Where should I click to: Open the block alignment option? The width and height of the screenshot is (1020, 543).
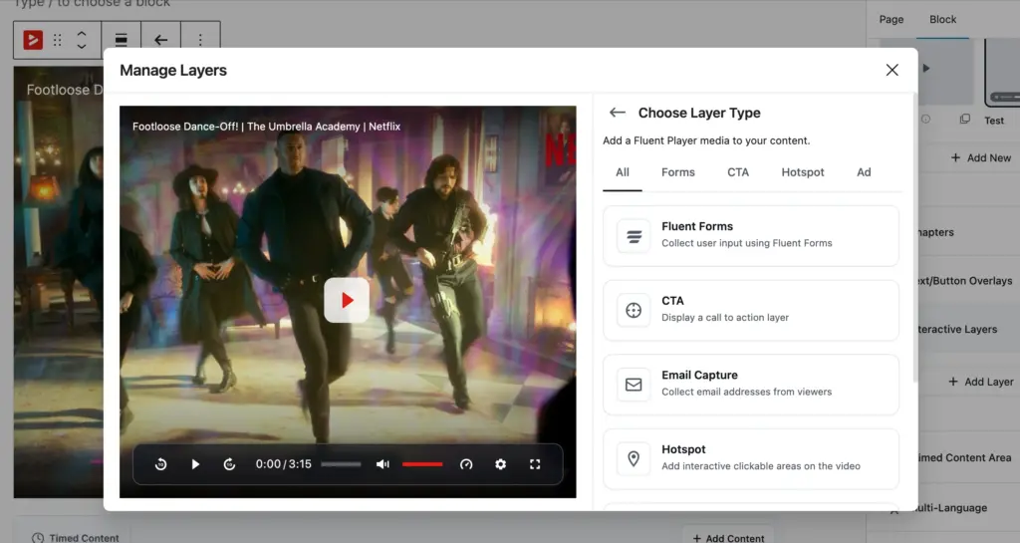(x=121, y=40)
